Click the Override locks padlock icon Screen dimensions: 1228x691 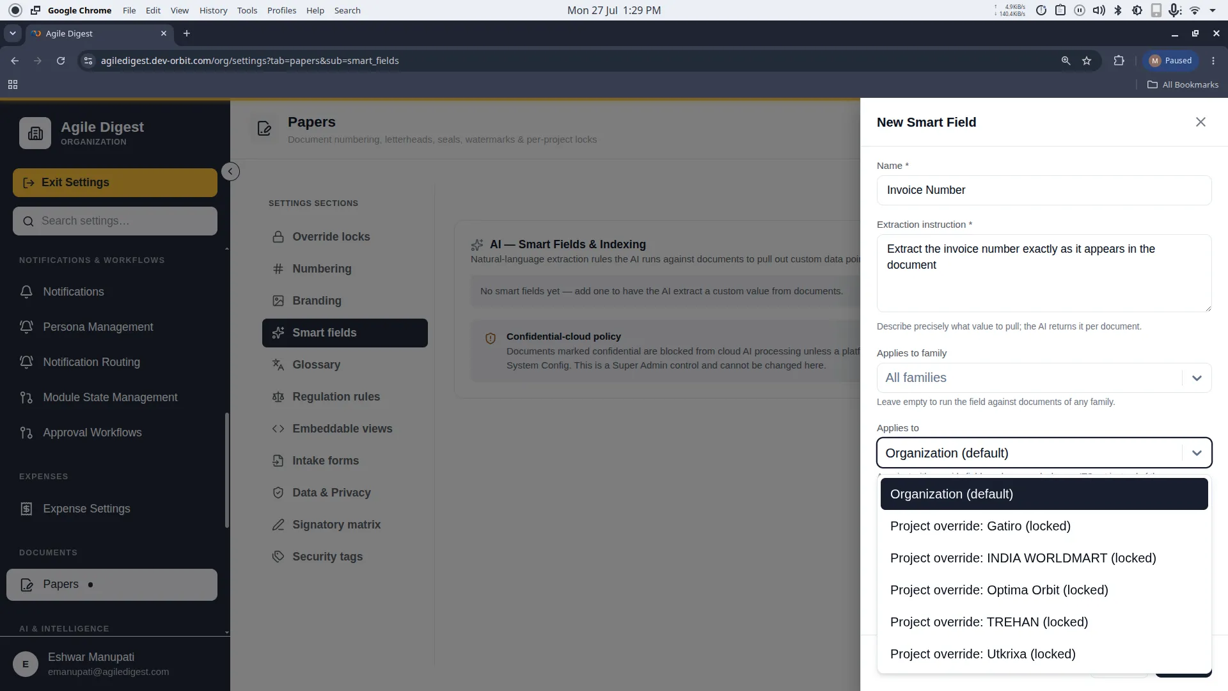point(278,237)
